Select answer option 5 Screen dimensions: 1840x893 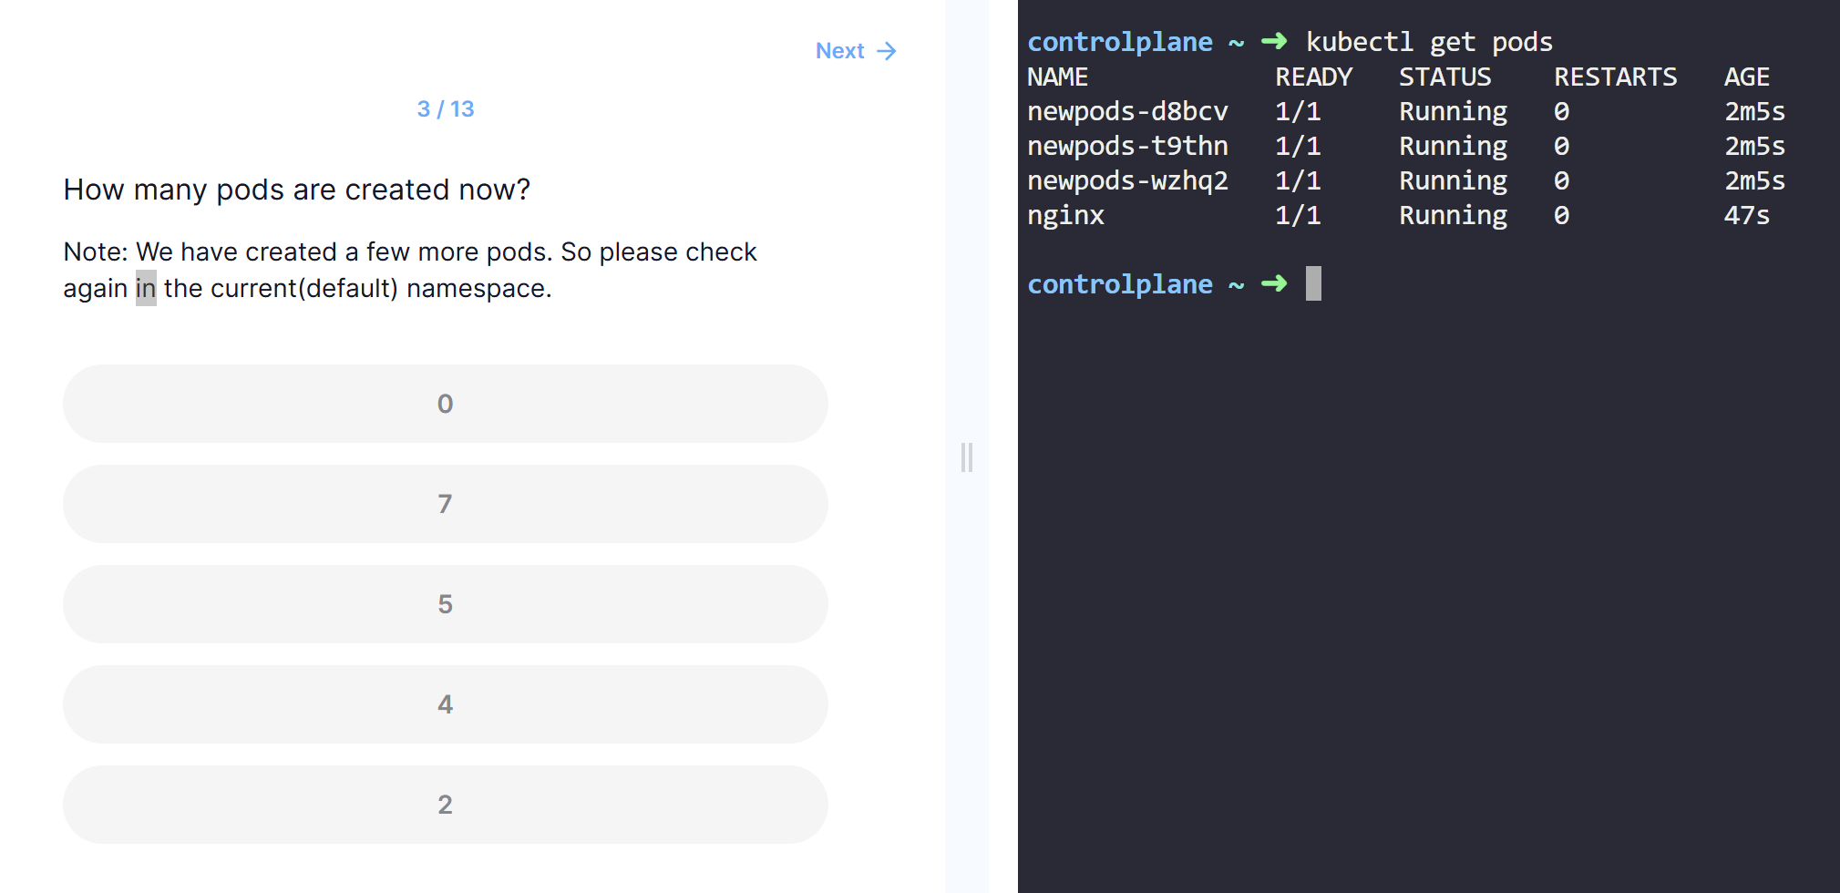445,604
